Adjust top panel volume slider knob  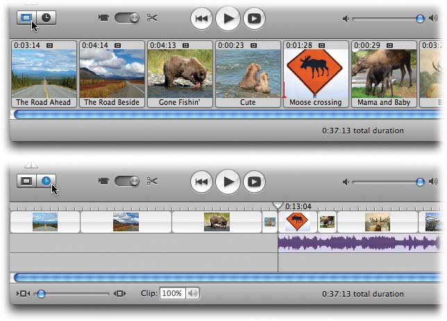(x=420, y=19)
